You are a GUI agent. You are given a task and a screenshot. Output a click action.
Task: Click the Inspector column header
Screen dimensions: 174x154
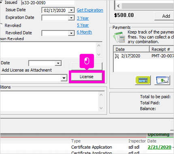137,141
